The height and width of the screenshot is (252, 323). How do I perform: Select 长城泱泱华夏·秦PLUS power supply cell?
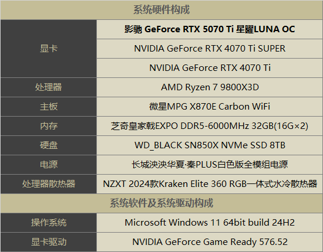(x=210, y=165)
